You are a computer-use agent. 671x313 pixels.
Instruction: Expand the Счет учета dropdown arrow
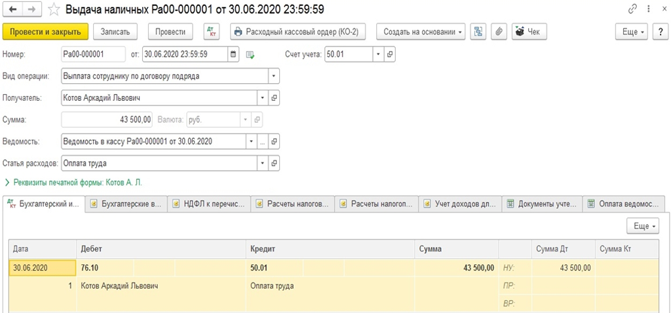click(x=378, y=54)
